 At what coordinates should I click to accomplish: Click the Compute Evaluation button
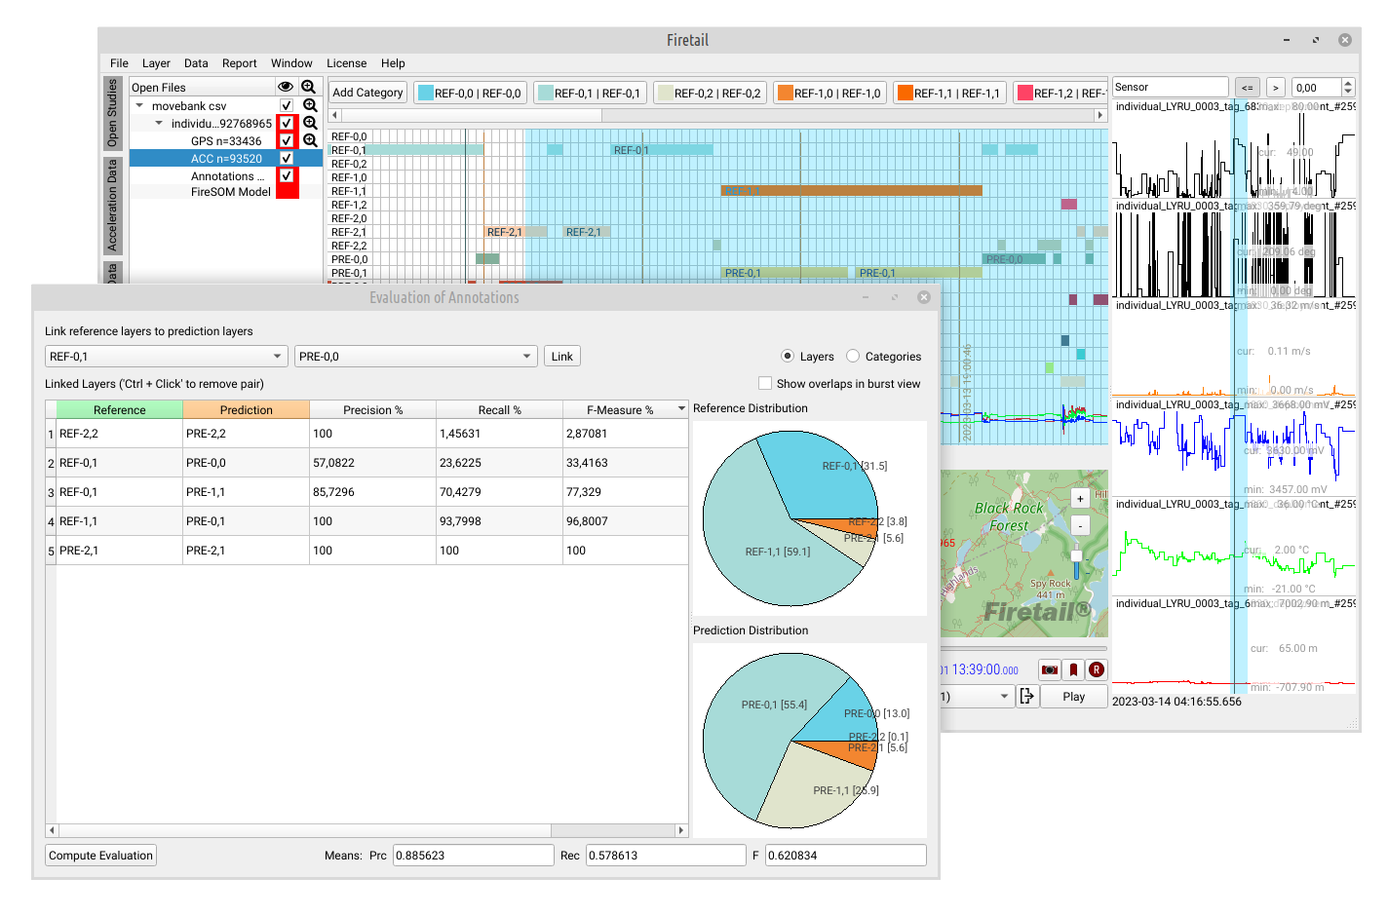click(101, 856)
